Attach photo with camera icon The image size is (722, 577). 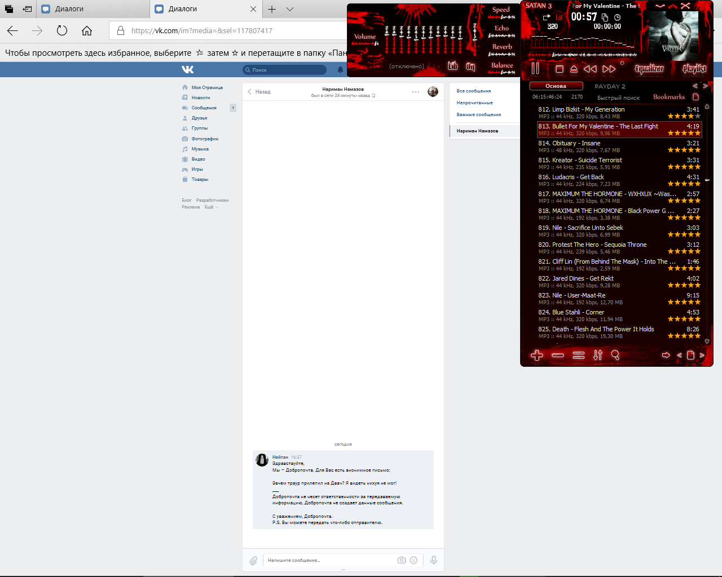[402, 560]
